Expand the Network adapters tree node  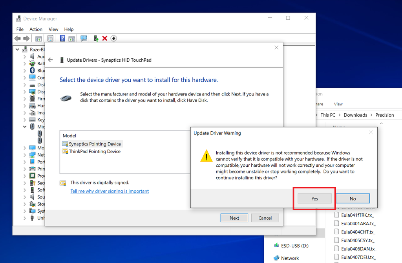click(x=25, y=154)
